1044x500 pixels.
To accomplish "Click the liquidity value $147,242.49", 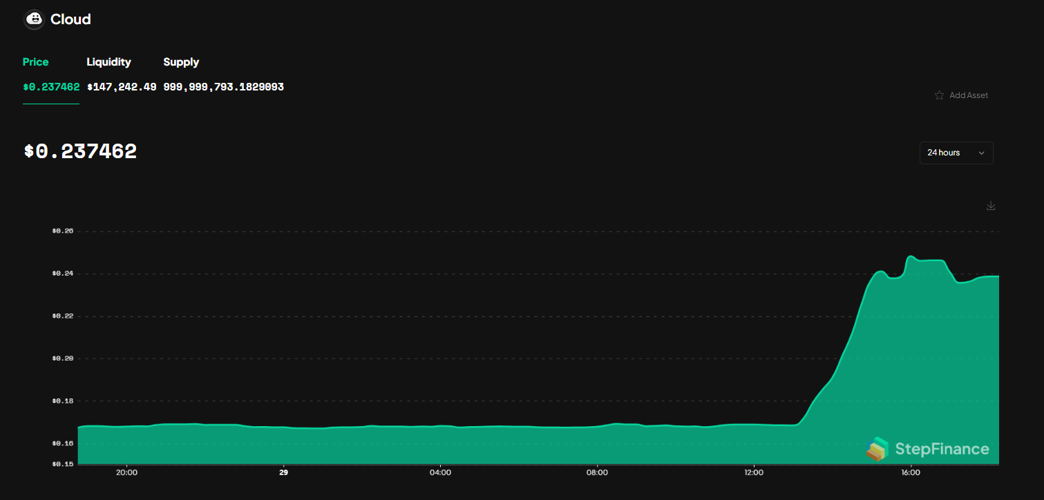I will tap(122, 86).
